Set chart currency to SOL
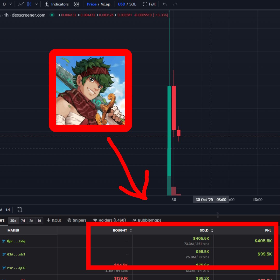 click(x=133, y=4)
